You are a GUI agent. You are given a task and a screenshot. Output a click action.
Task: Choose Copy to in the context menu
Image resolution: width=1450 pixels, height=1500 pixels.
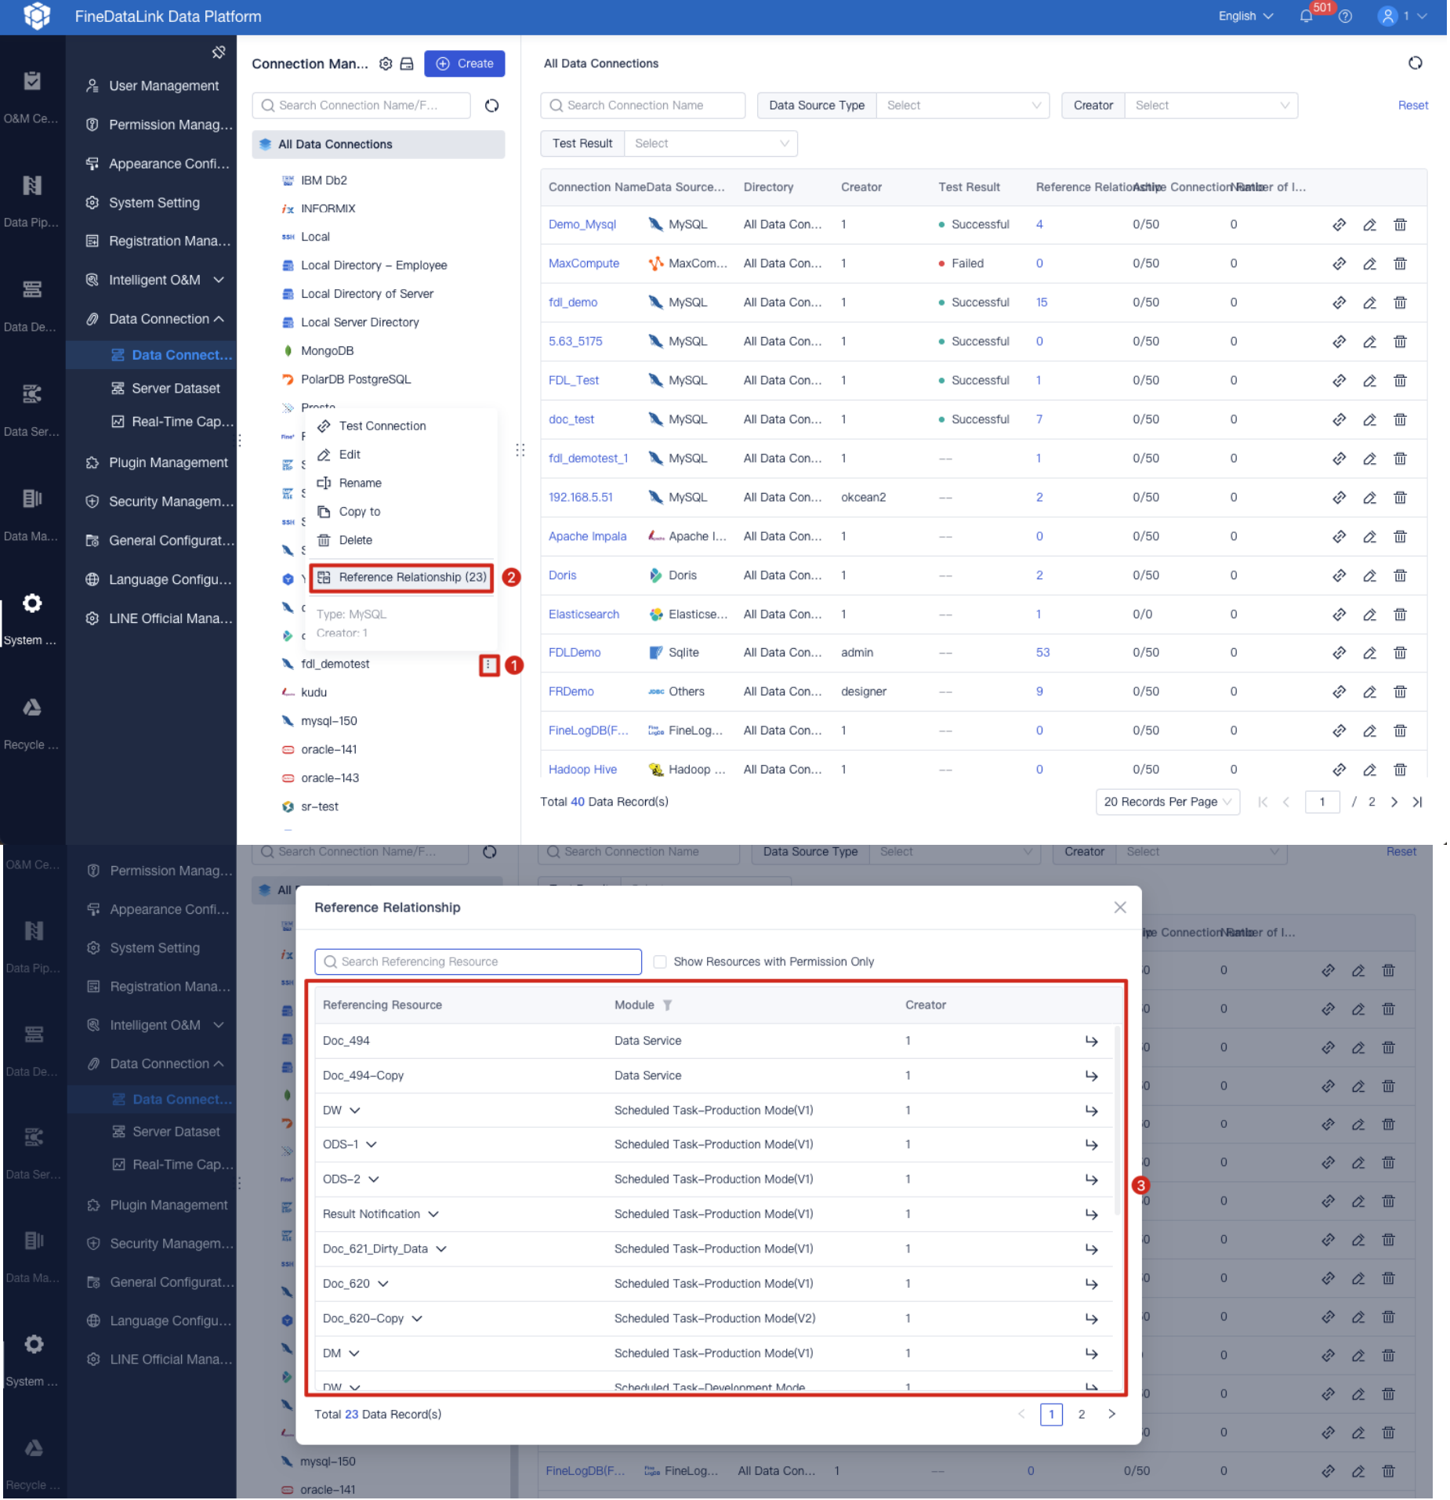[x=359, y=512]
